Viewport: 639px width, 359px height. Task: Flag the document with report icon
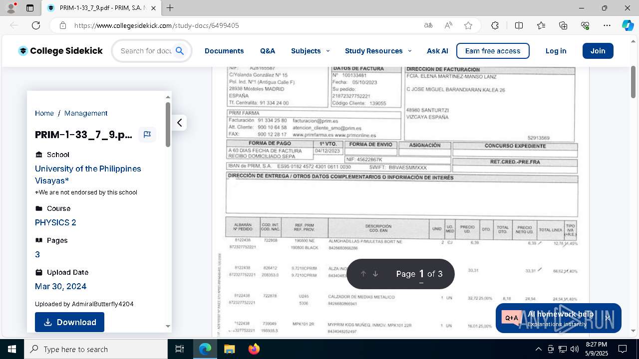tap(147, 135)
